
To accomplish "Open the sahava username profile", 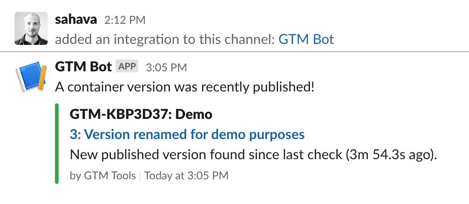I will point(76,20).
